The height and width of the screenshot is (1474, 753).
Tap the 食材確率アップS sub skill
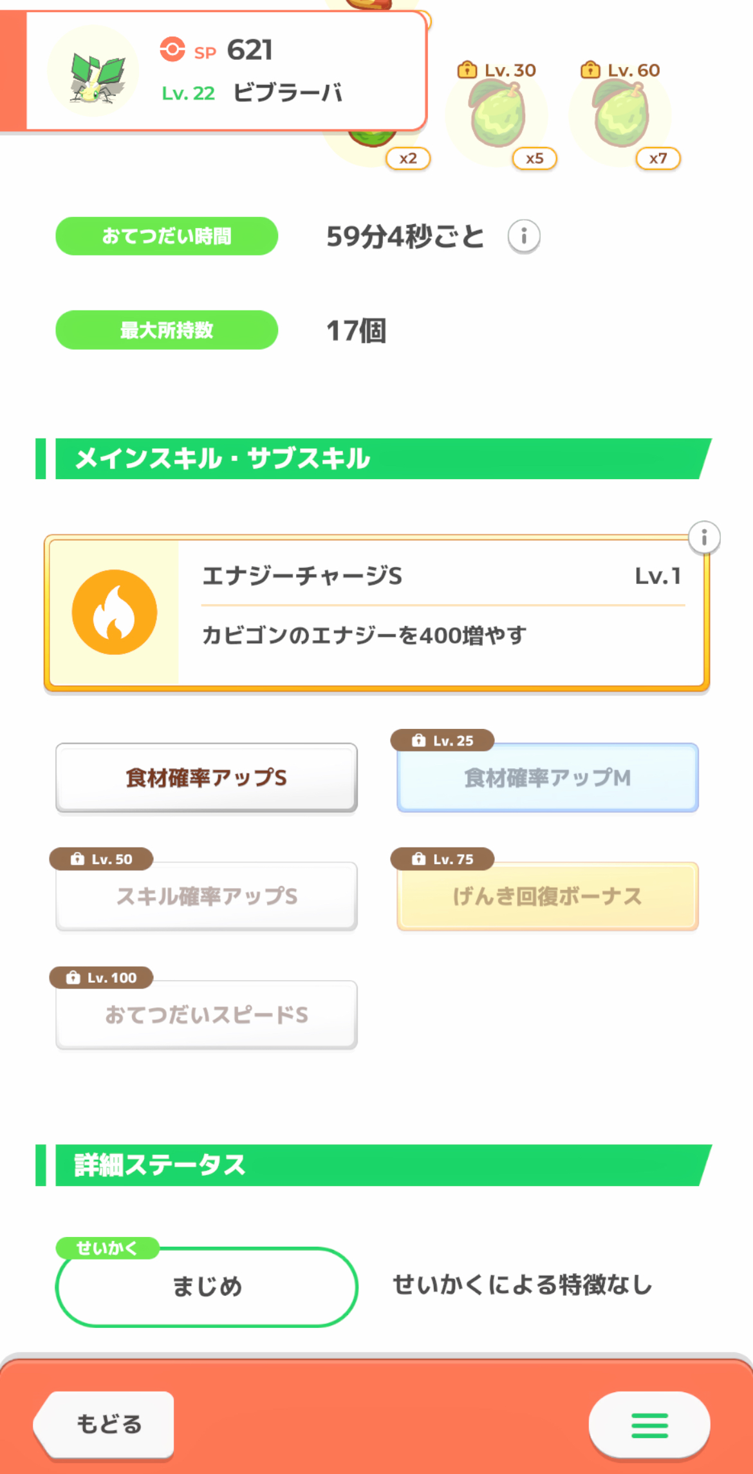pyautogui.click(x=207, y=778)
